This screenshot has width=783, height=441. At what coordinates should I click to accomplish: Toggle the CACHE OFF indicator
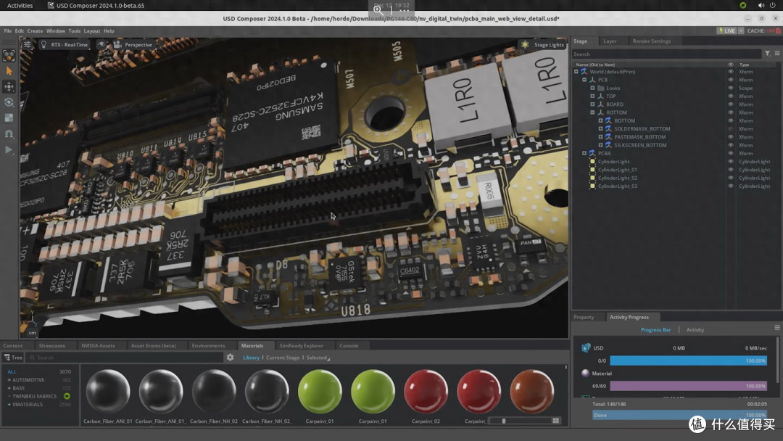pos(764,30)
